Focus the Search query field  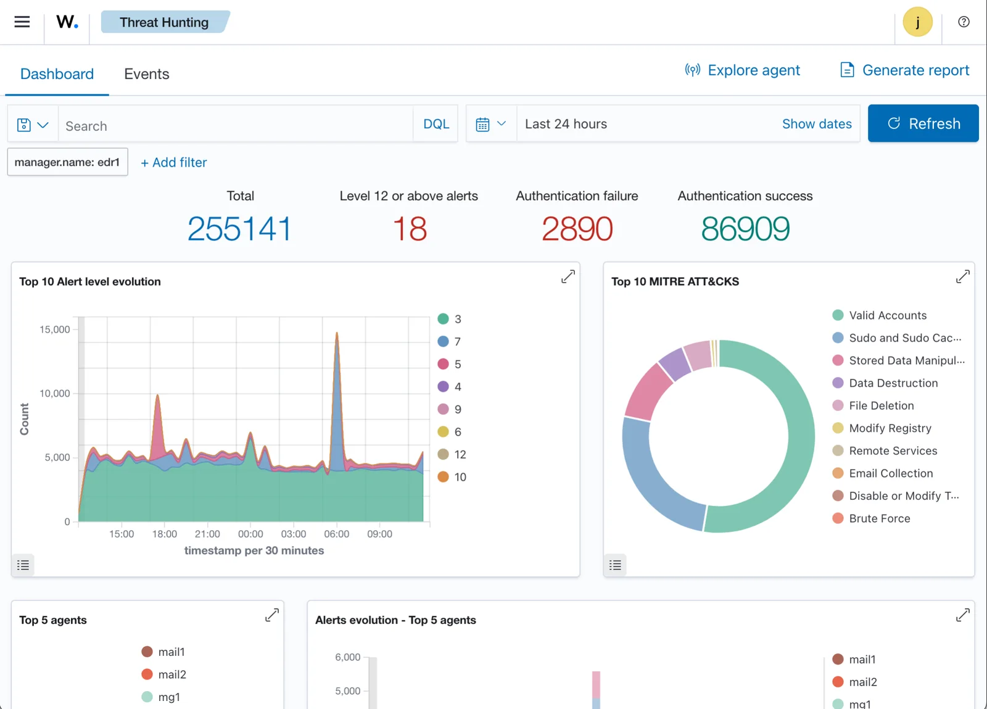[235, 125]
